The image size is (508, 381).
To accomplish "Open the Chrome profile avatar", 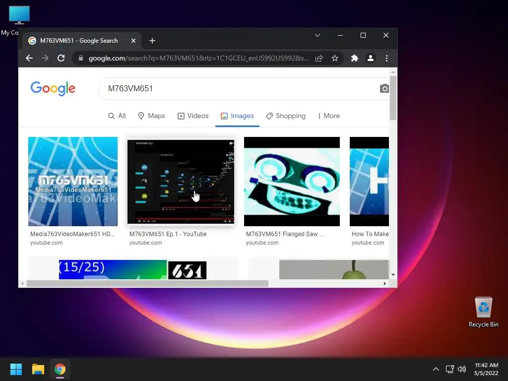I will (x=370, y=59).
